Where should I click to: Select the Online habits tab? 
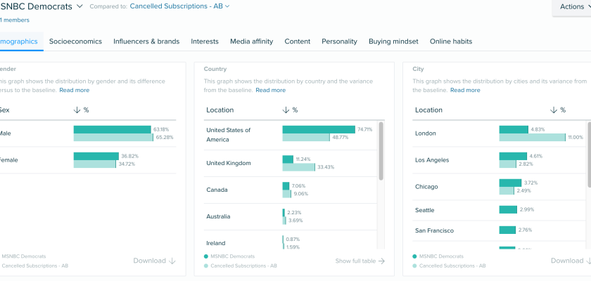click(451, 41)
